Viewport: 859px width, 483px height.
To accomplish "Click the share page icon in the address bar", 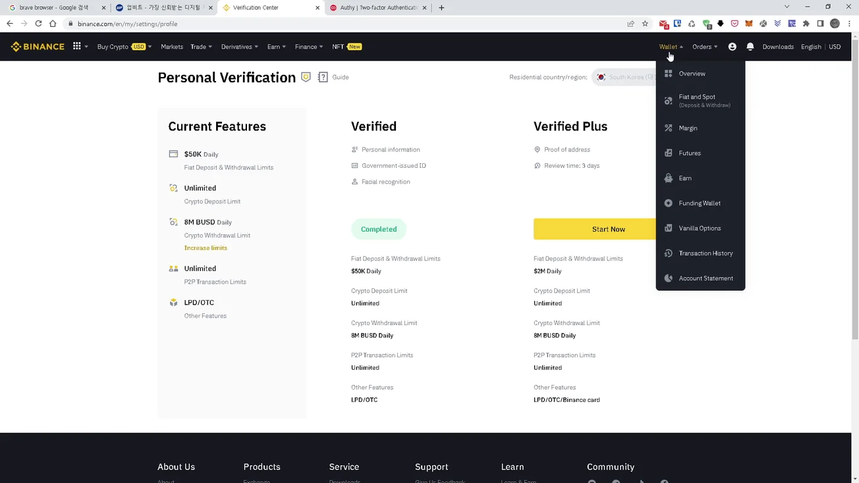I will tap(630, 24).
